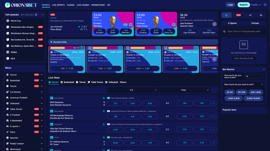
Task: Click American Football icon in menu
Action: click(7, 98)
